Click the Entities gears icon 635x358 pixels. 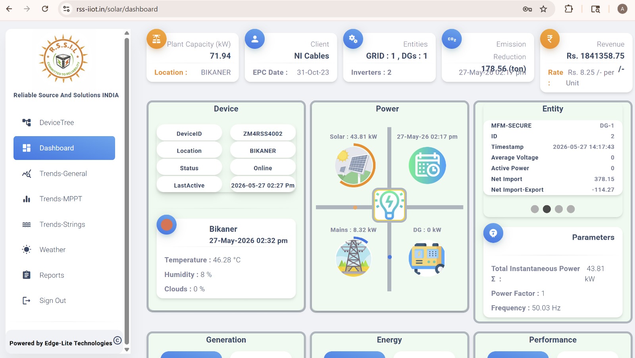click(353, 39)
